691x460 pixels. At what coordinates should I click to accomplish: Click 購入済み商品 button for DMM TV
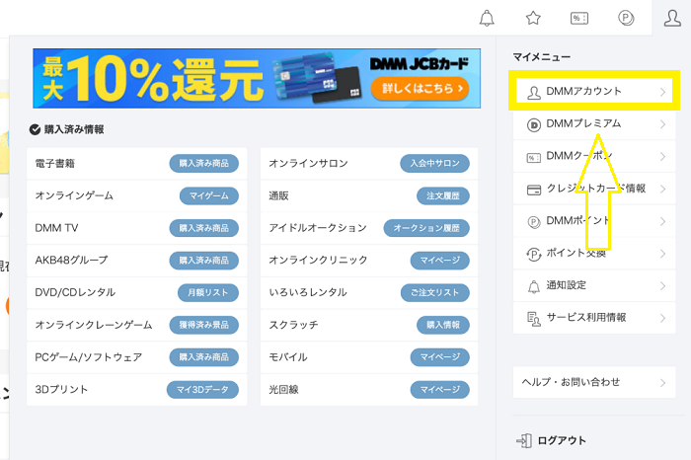click(x=204, y=228)
